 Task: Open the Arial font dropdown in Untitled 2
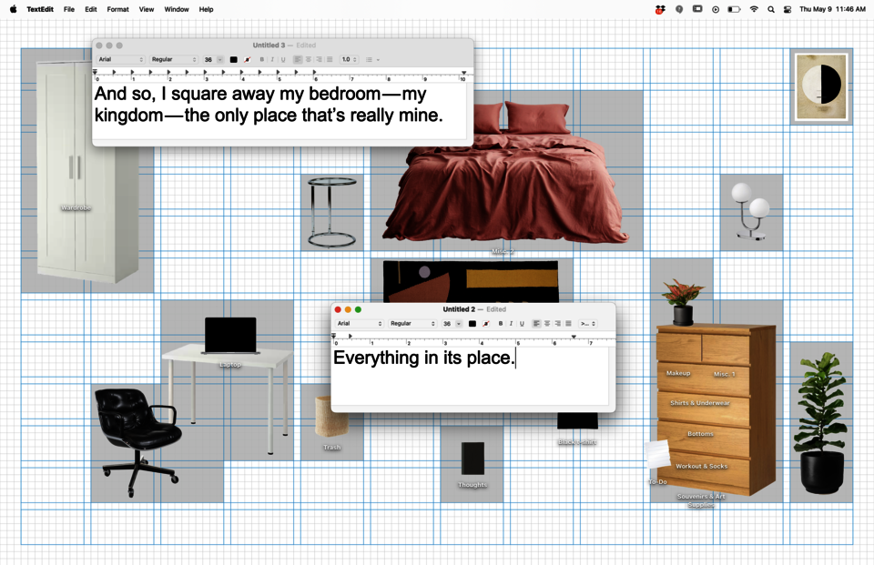click(x=360, y=323)
